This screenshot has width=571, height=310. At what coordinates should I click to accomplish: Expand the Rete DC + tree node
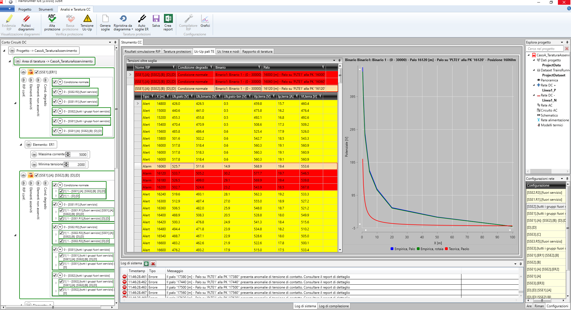[534, 85]
